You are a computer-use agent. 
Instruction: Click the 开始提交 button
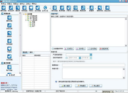(x=81, y=86)
